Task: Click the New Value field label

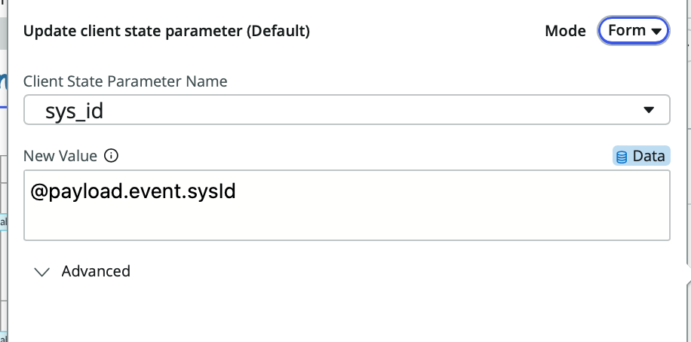Action: tap(60, 156)
